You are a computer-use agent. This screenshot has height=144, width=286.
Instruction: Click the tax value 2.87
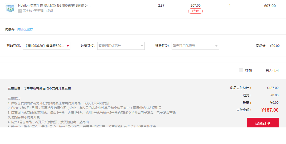pyautogui.click(x=161, y=6)
